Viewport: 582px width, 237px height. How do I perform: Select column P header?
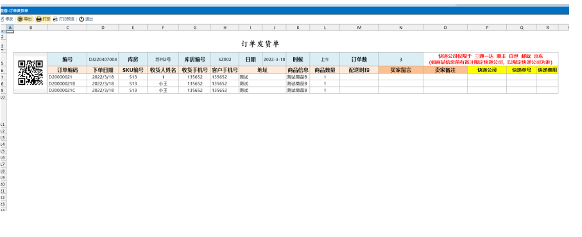[487, 28]
